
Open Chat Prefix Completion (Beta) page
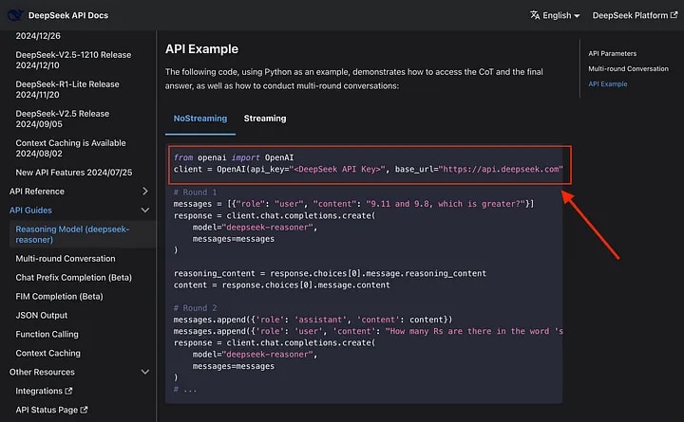[74, 278]
